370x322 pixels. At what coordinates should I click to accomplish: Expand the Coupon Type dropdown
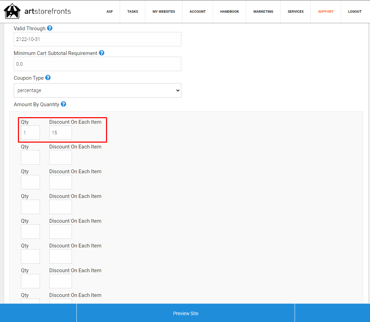97,90
